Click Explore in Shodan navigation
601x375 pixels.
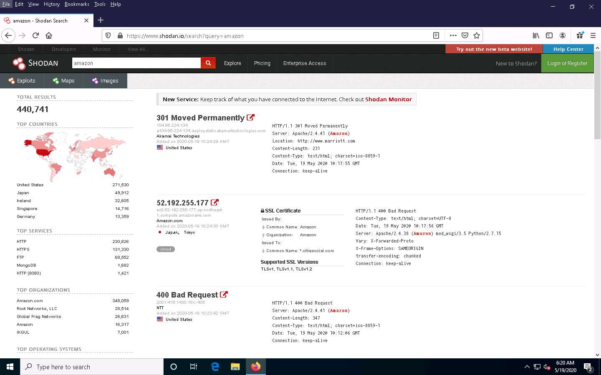click(x=232, y=63)
